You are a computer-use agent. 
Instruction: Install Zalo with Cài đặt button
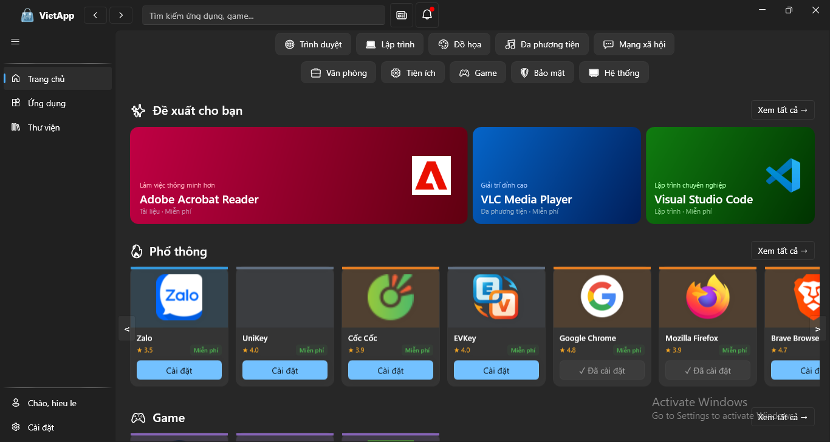pos(179,370)
